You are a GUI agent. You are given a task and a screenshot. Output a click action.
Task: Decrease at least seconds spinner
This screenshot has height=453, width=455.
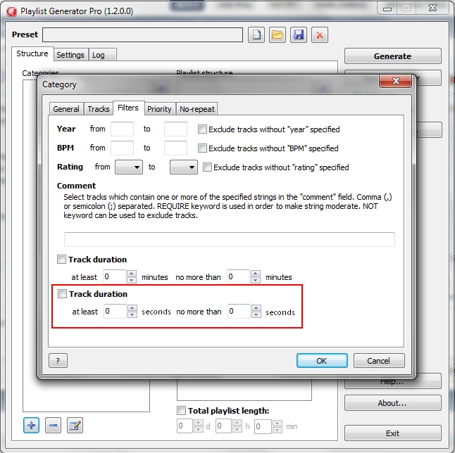pyautogui.click(x=132, y=314)
